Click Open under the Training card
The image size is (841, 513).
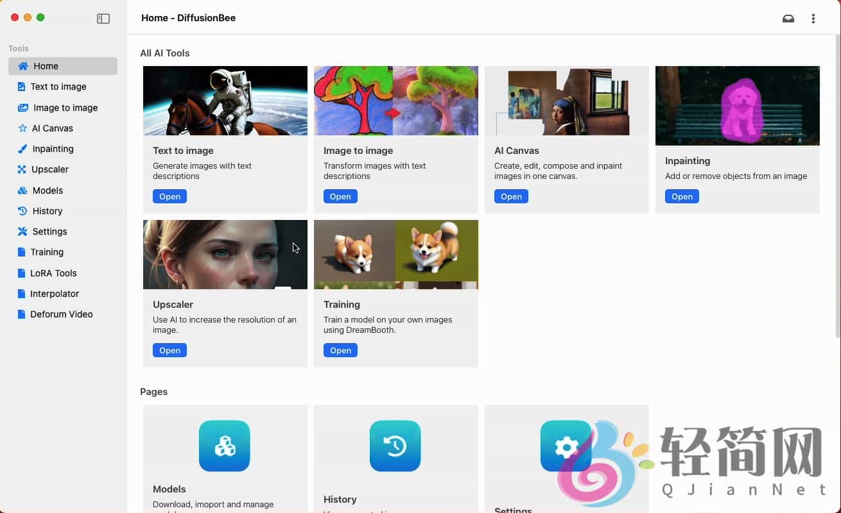pyautogui.click(x=340, y=350)
